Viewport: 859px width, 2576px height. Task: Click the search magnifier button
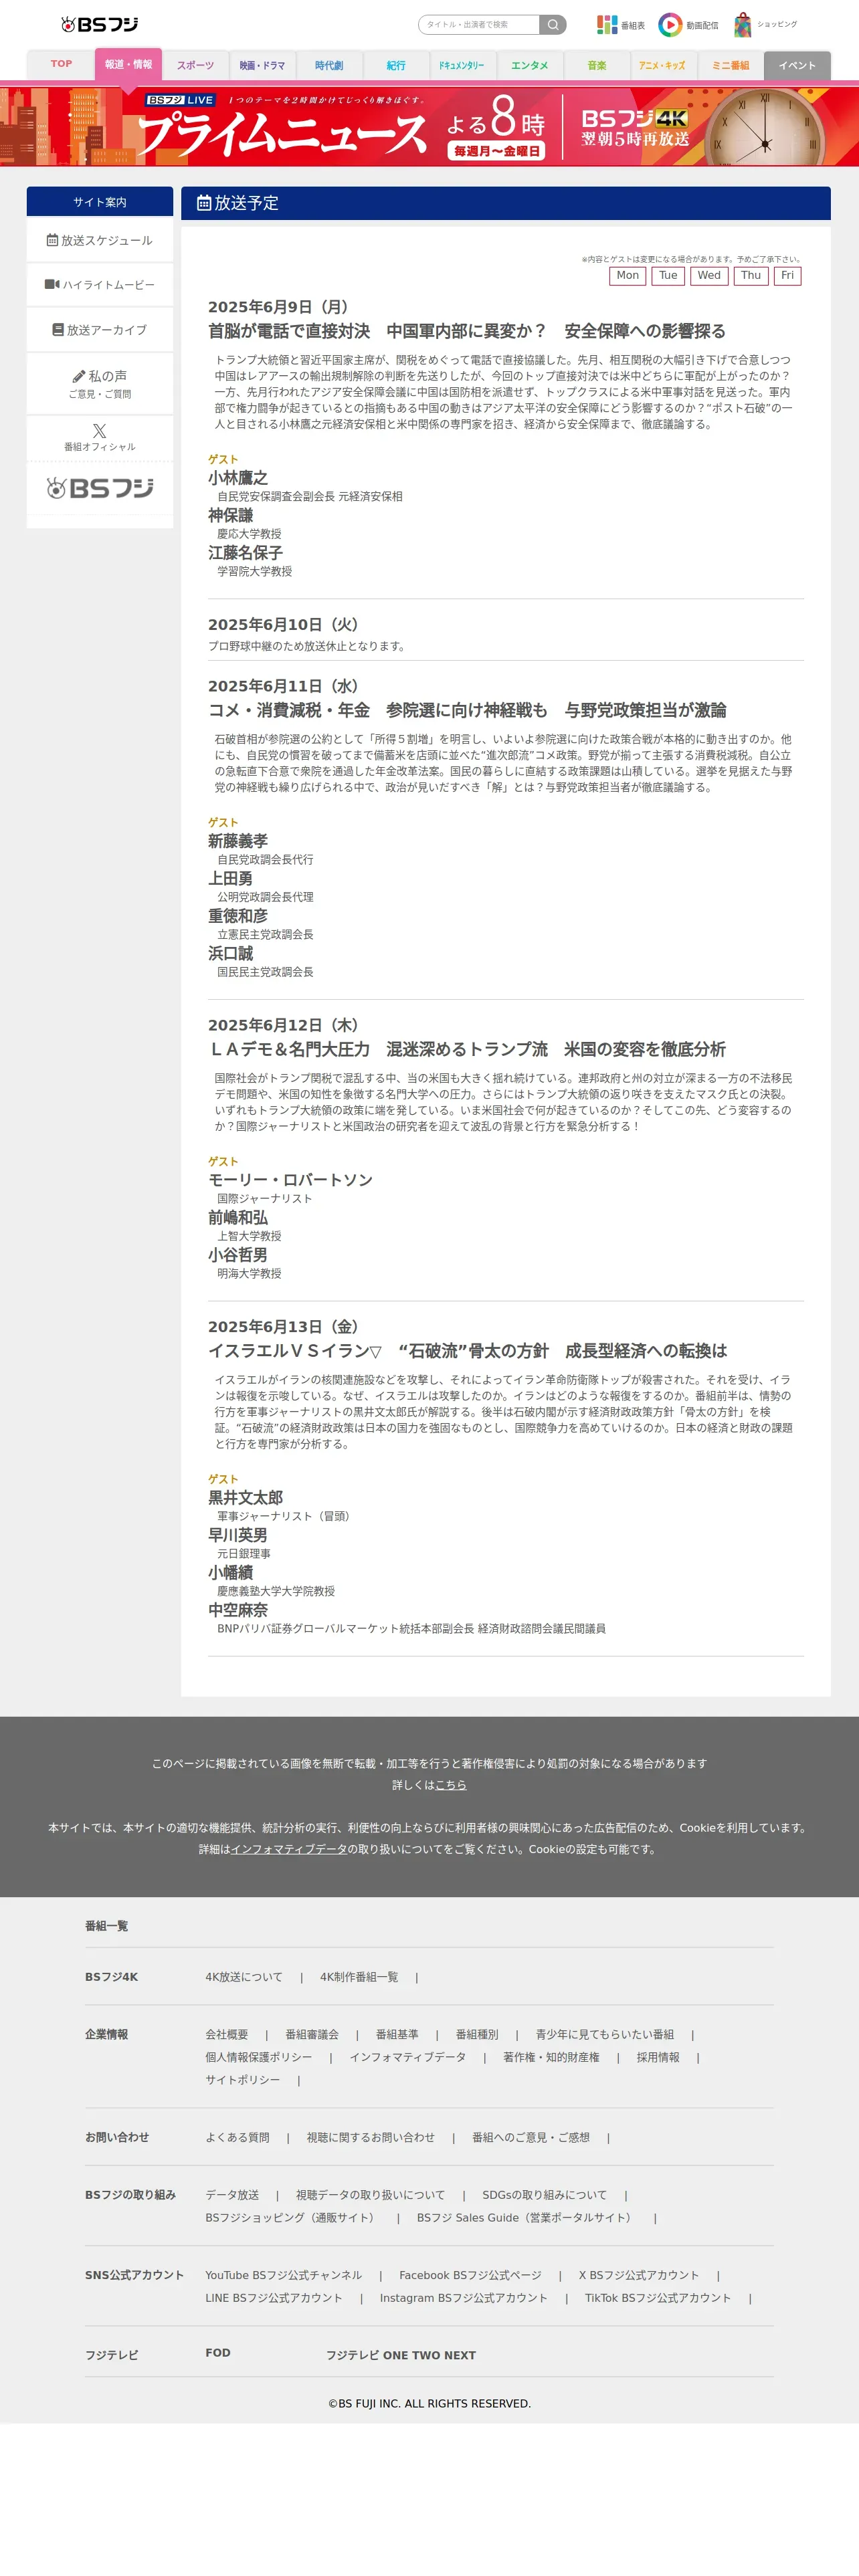pyautogui.click(x=553, y=24)
